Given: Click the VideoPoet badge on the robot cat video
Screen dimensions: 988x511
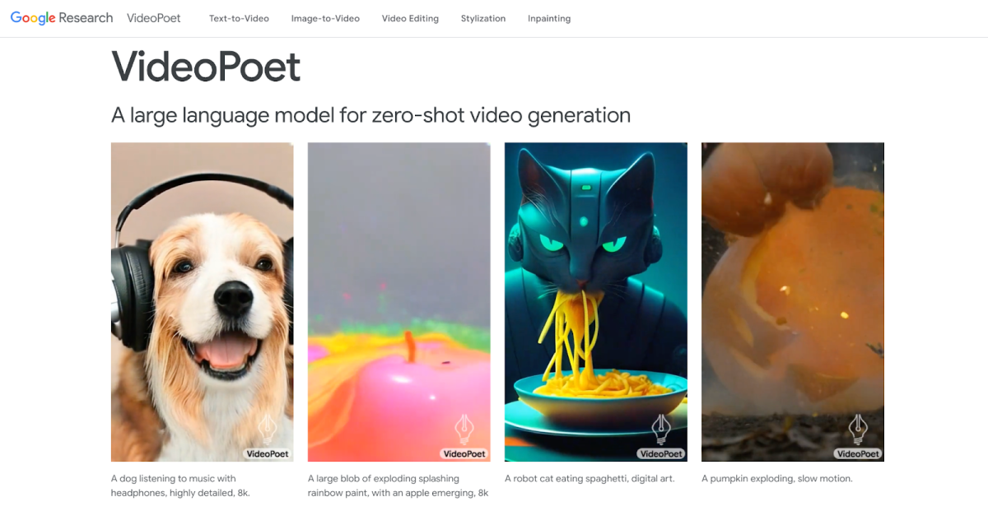Looking at the screenshot, I should (661, 453).
